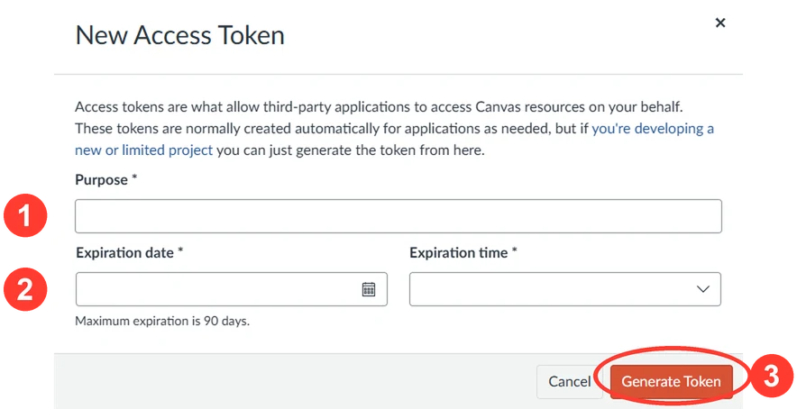The height and width of the screenshot is (409, 797).
Task: Click the Purpose field label
Action: 106,180
